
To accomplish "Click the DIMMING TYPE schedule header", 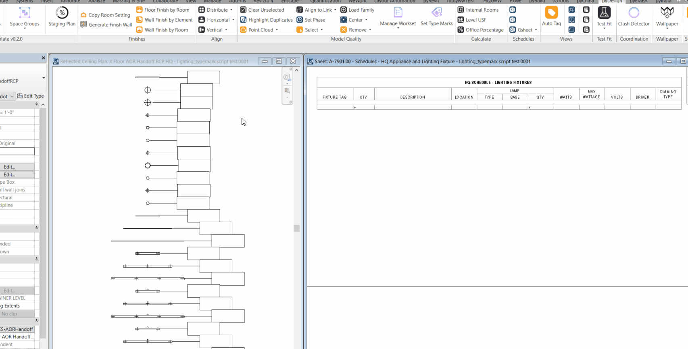I will tap(668, 94).
